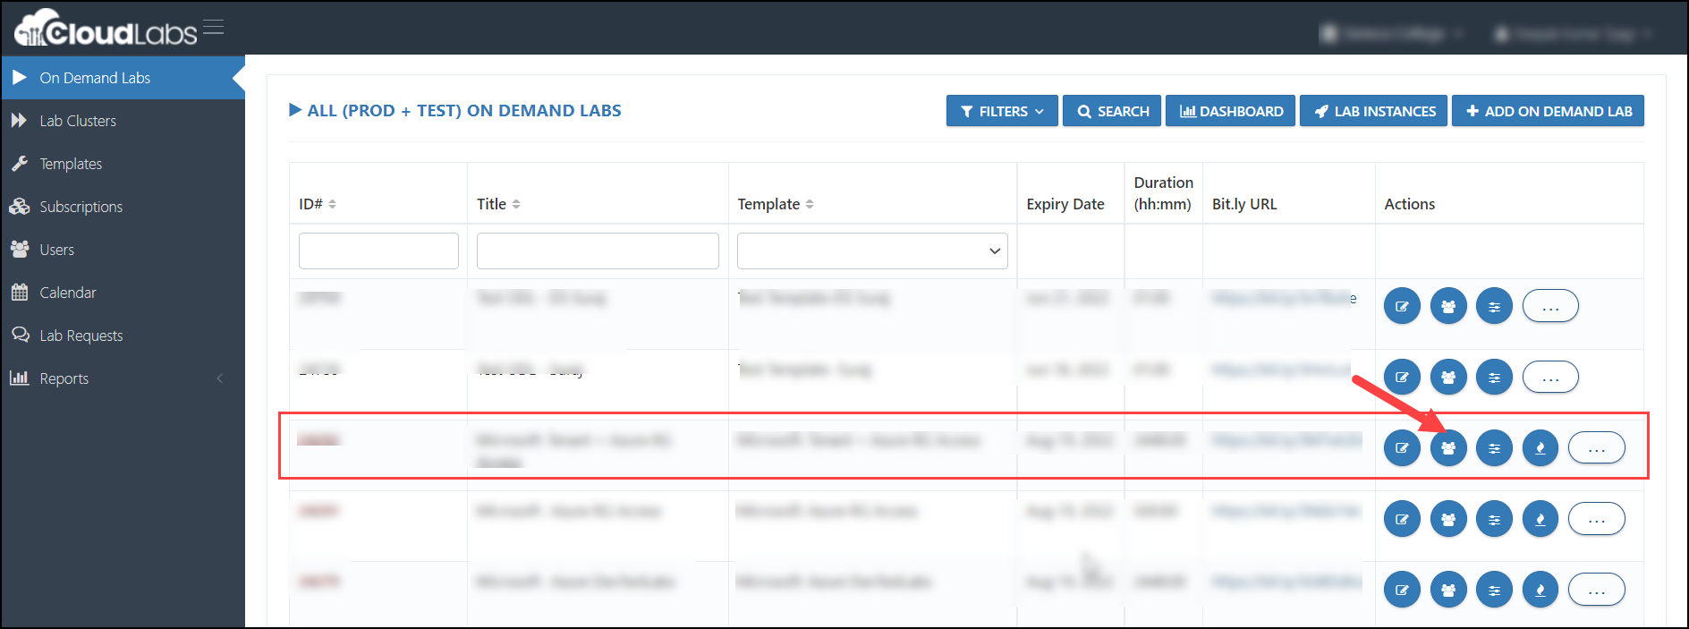Open the Filters dropdown
Screen dimensions: 1689x629
(x=1002, y=111)
